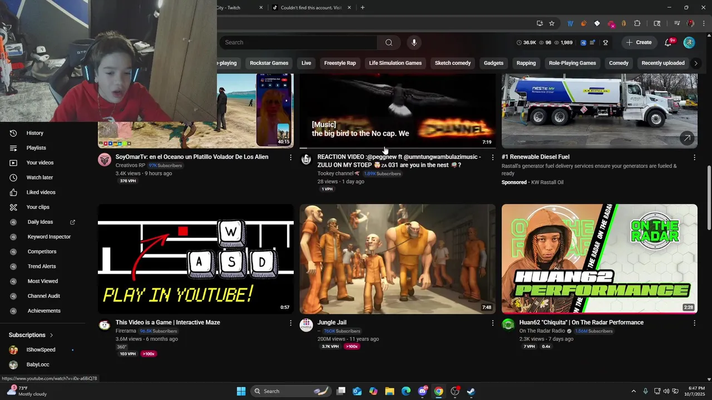This screenshot has height=400, width=712.
Task: Select the Rockstar Games chip
Action: click(x=269, y=63)
